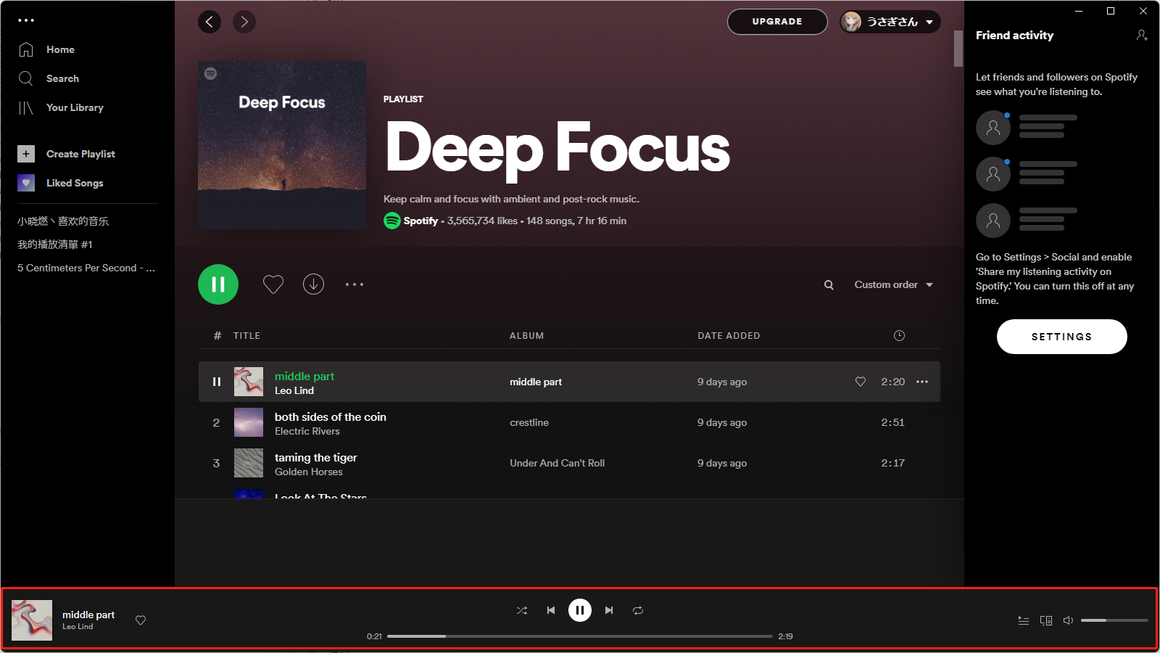The height and width of the screenshot is (653, 1160).
Task: Open 'Under And Can't Roll' album link
Action: pos(557,463)
